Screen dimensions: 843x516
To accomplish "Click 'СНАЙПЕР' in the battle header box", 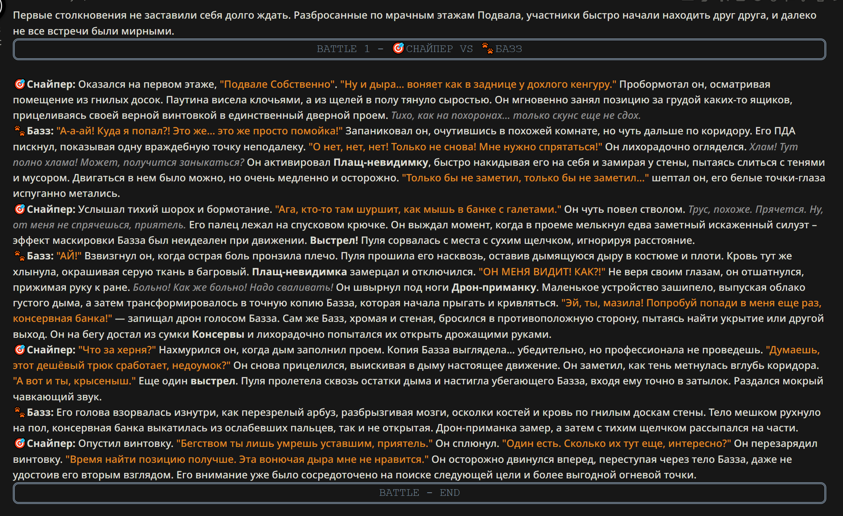I will (429, 49).
